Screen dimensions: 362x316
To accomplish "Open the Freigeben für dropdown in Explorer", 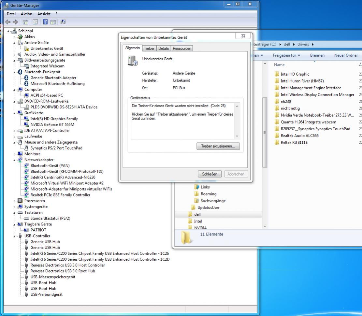I will coord(286,55).
